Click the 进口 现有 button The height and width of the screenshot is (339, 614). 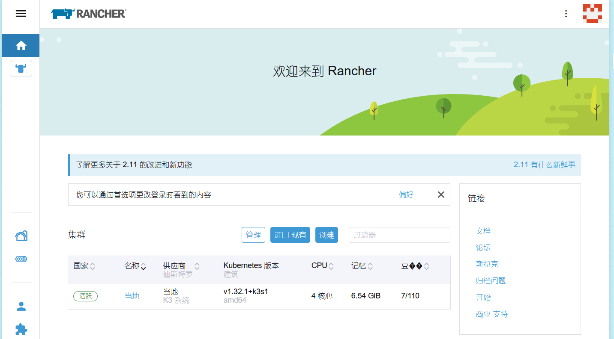click(x=290, y=235)
